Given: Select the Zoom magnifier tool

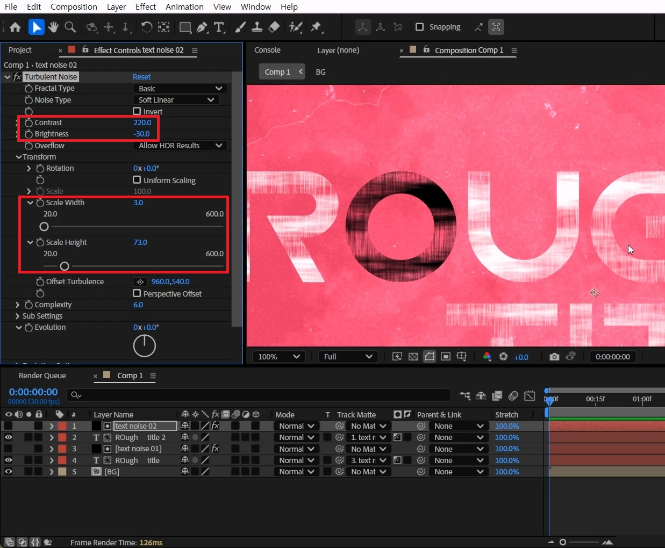Looking at the screenshot, I should coord(70,27).
